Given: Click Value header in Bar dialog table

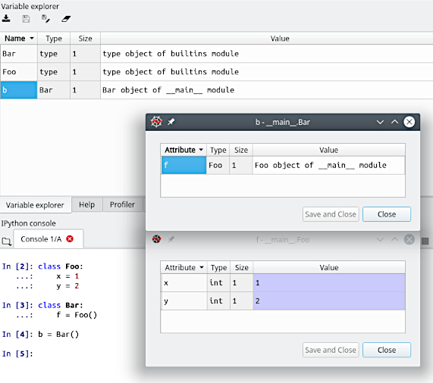Looking at the screenshot, I should (x=328, y=150).
